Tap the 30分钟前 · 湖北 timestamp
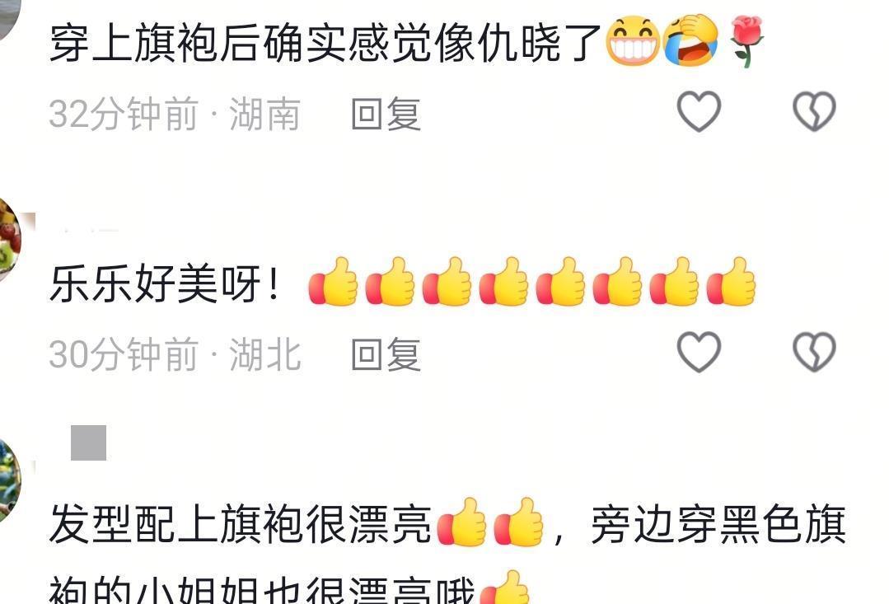Image resolution: width=889 pixels, height=604 pixels. 175,354
